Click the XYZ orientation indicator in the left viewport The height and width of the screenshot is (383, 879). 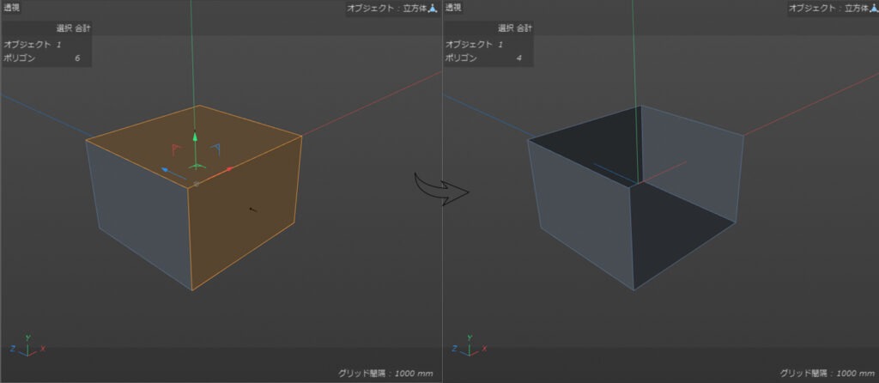(x=27, y=346)
